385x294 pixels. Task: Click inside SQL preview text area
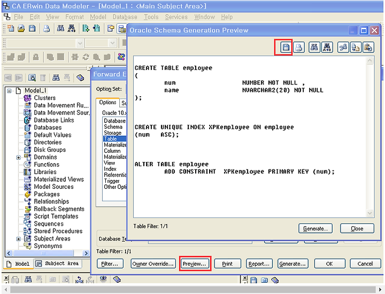pyautogui.click(x=250, y=137)
